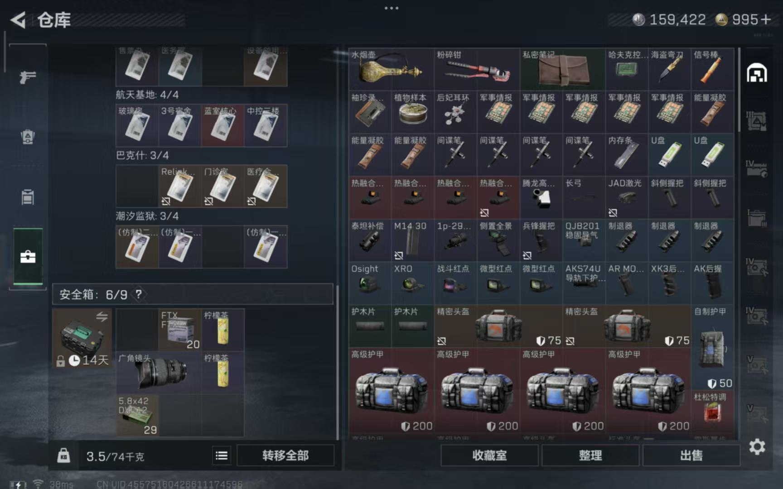
Task: Click the 3.5/74千克 weight readout
Action: [x=115, y=456]
